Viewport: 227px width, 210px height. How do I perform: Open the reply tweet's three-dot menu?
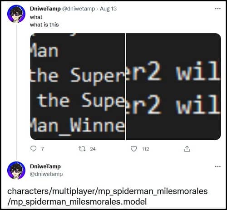click(x=218, y=166)
